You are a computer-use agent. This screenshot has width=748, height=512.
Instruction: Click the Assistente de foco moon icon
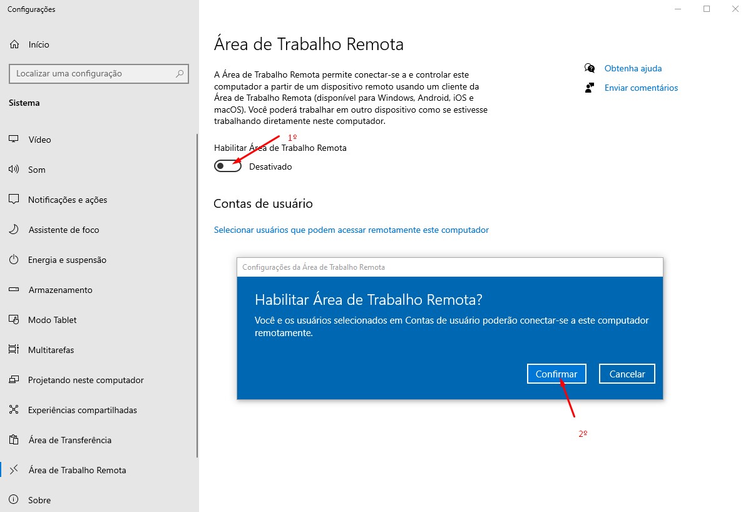tap(14, 230)
